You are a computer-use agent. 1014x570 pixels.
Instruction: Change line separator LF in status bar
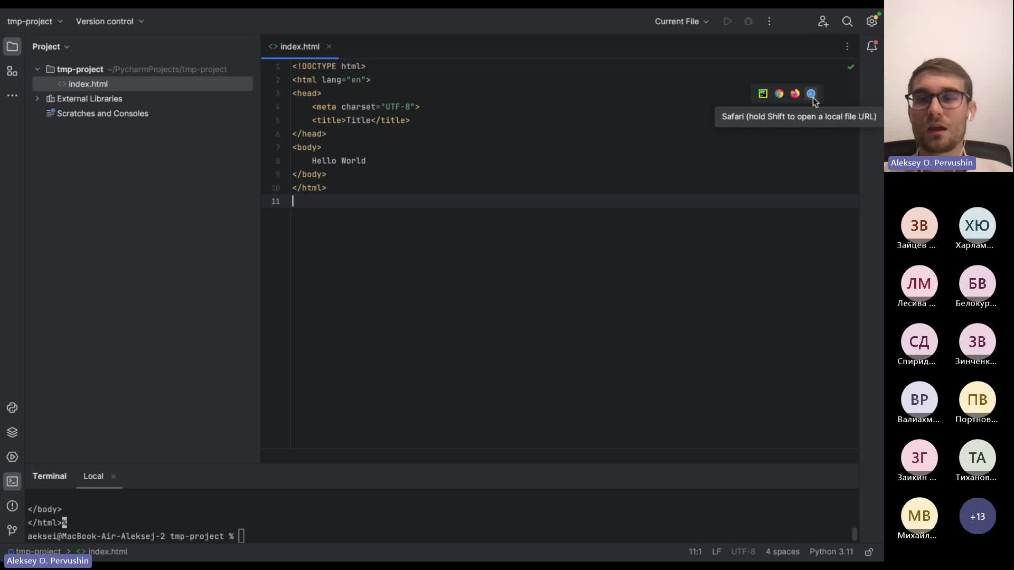coord(717,552)
